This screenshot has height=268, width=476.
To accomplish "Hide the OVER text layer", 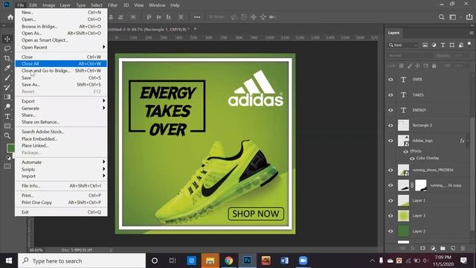I will click(x=390, y=80).
